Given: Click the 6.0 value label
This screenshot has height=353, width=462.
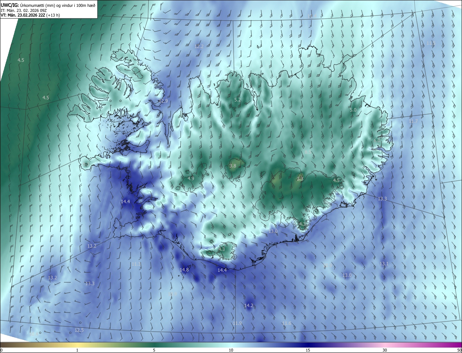Looking at the screenshot, I should (377, 140).
